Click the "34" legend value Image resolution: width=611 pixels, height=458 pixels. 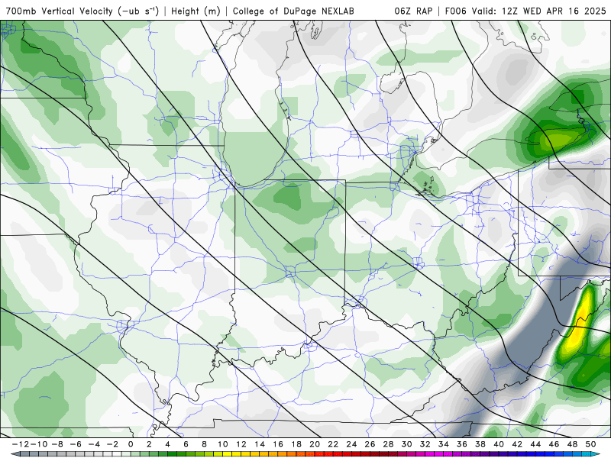click(444, 444)
